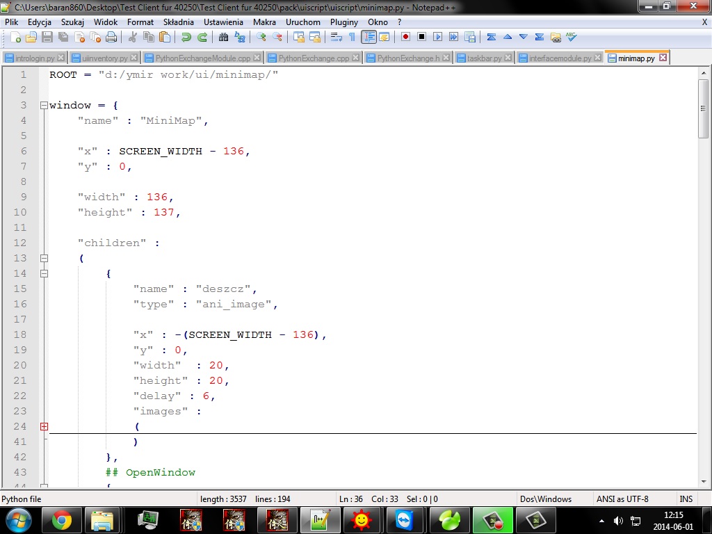The image size is (712, 534).
Task: Start macro recording with red circle
Action: click(405, 37)
